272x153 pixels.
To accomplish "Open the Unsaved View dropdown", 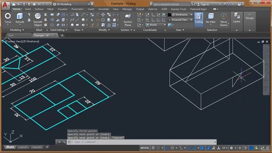I will coord(180,20).
